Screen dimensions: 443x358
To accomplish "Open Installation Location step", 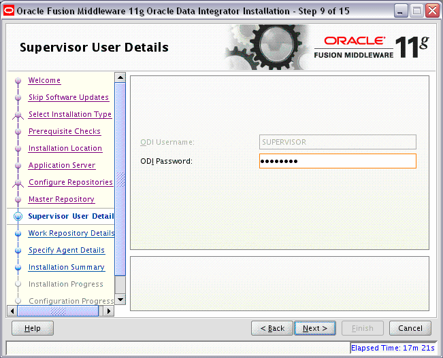I will pos(65,148).
